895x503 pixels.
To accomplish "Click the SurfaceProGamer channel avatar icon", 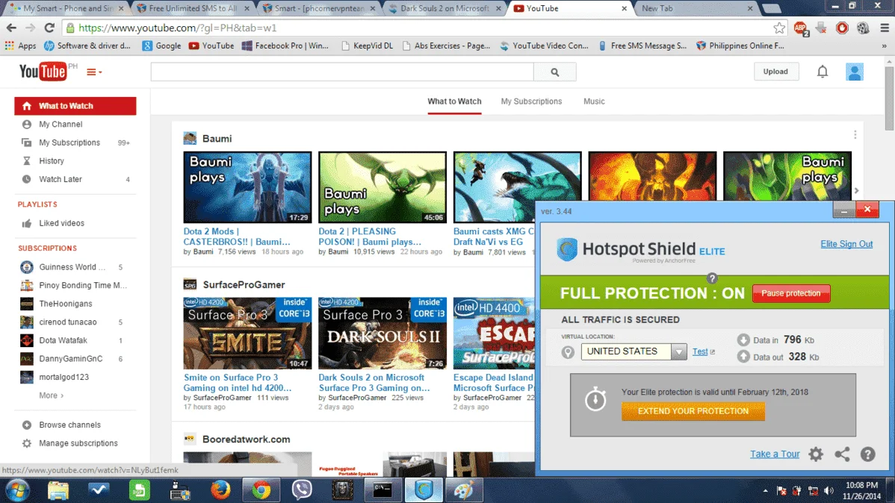I will pyautogui.click(x=190, y=284).
